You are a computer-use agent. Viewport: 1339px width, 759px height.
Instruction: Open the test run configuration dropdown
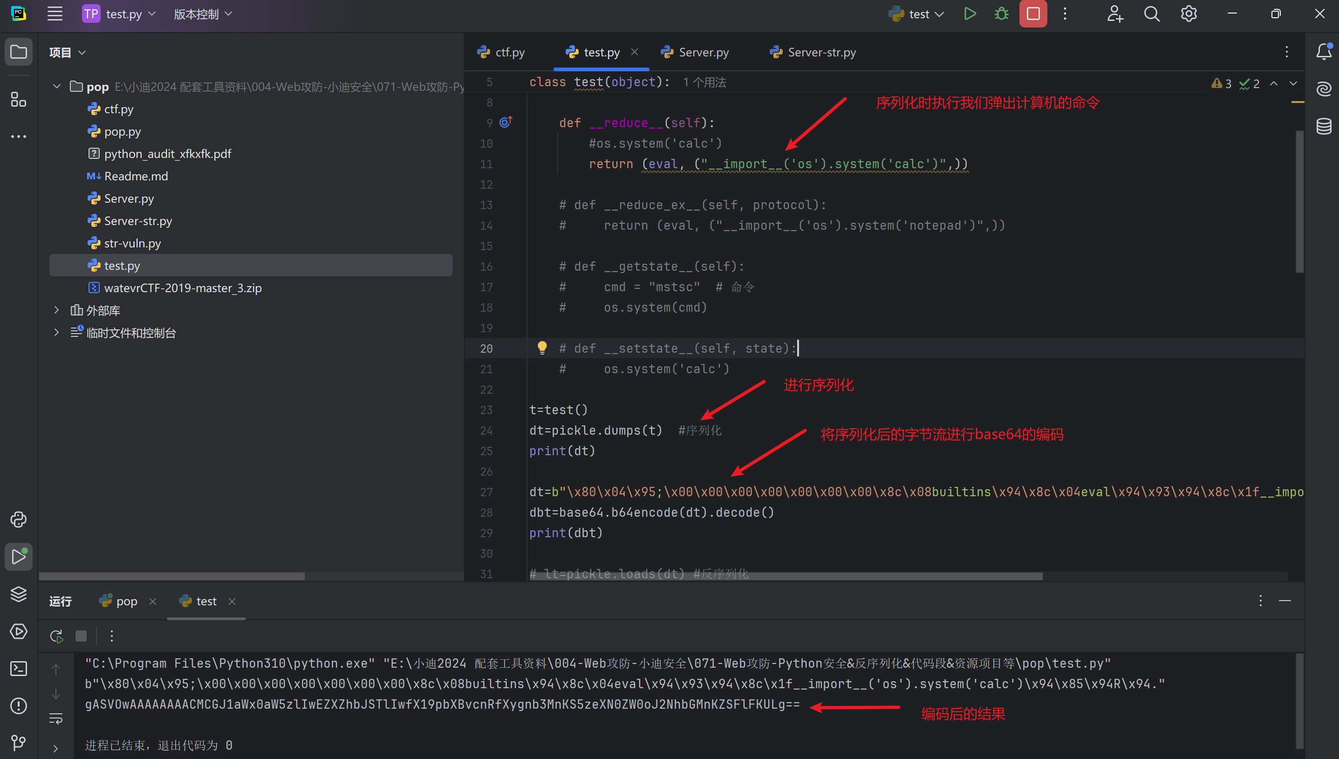coord(917,14)
